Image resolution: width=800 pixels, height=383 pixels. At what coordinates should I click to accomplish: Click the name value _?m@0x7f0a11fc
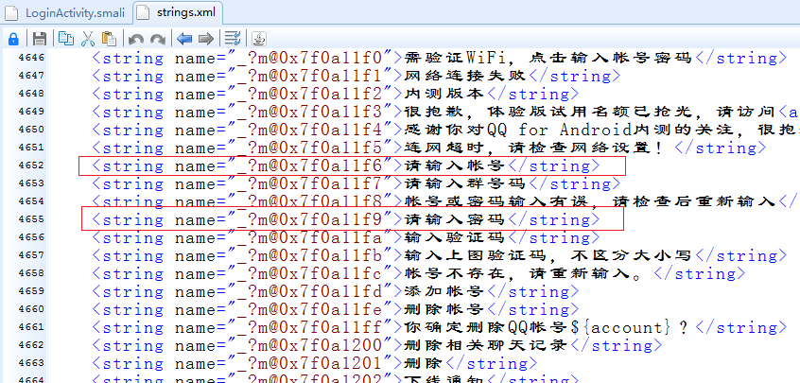tap(310, 273)
